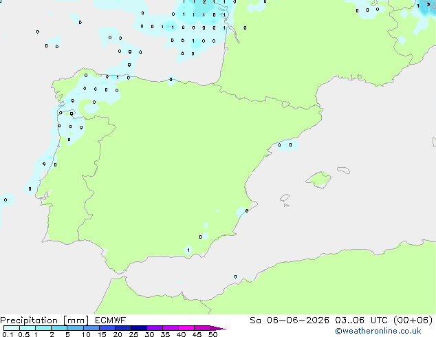Viewport: 436px width, 337px height.
Task: Choose the 15–20 mm legend swatch
Action: (x=107, y=328)
